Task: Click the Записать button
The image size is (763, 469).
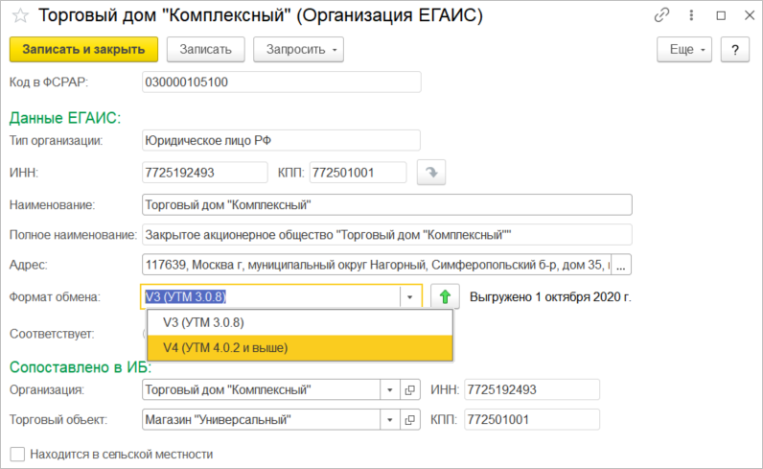Action: [x=205, y=49]
